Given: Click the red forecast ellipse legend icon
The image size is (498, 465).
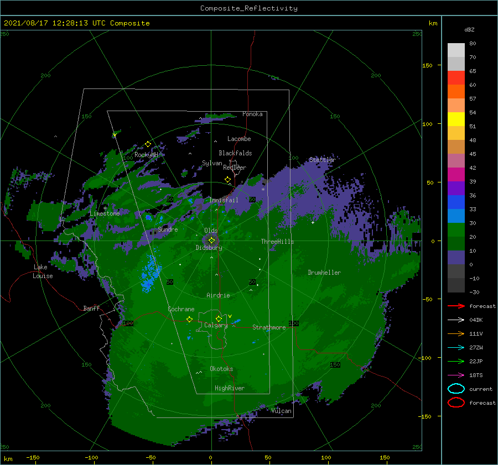Looking at the screenshot, I should [456, 403].
